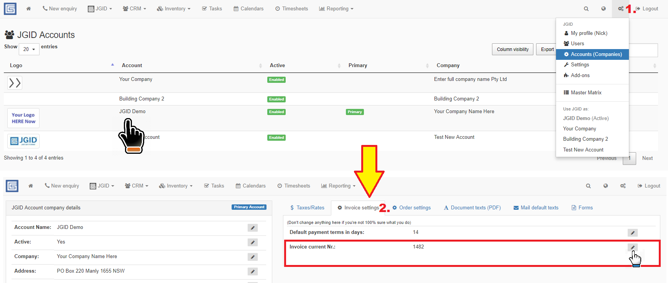Click home icon in lower navbar

coord(31,186)
